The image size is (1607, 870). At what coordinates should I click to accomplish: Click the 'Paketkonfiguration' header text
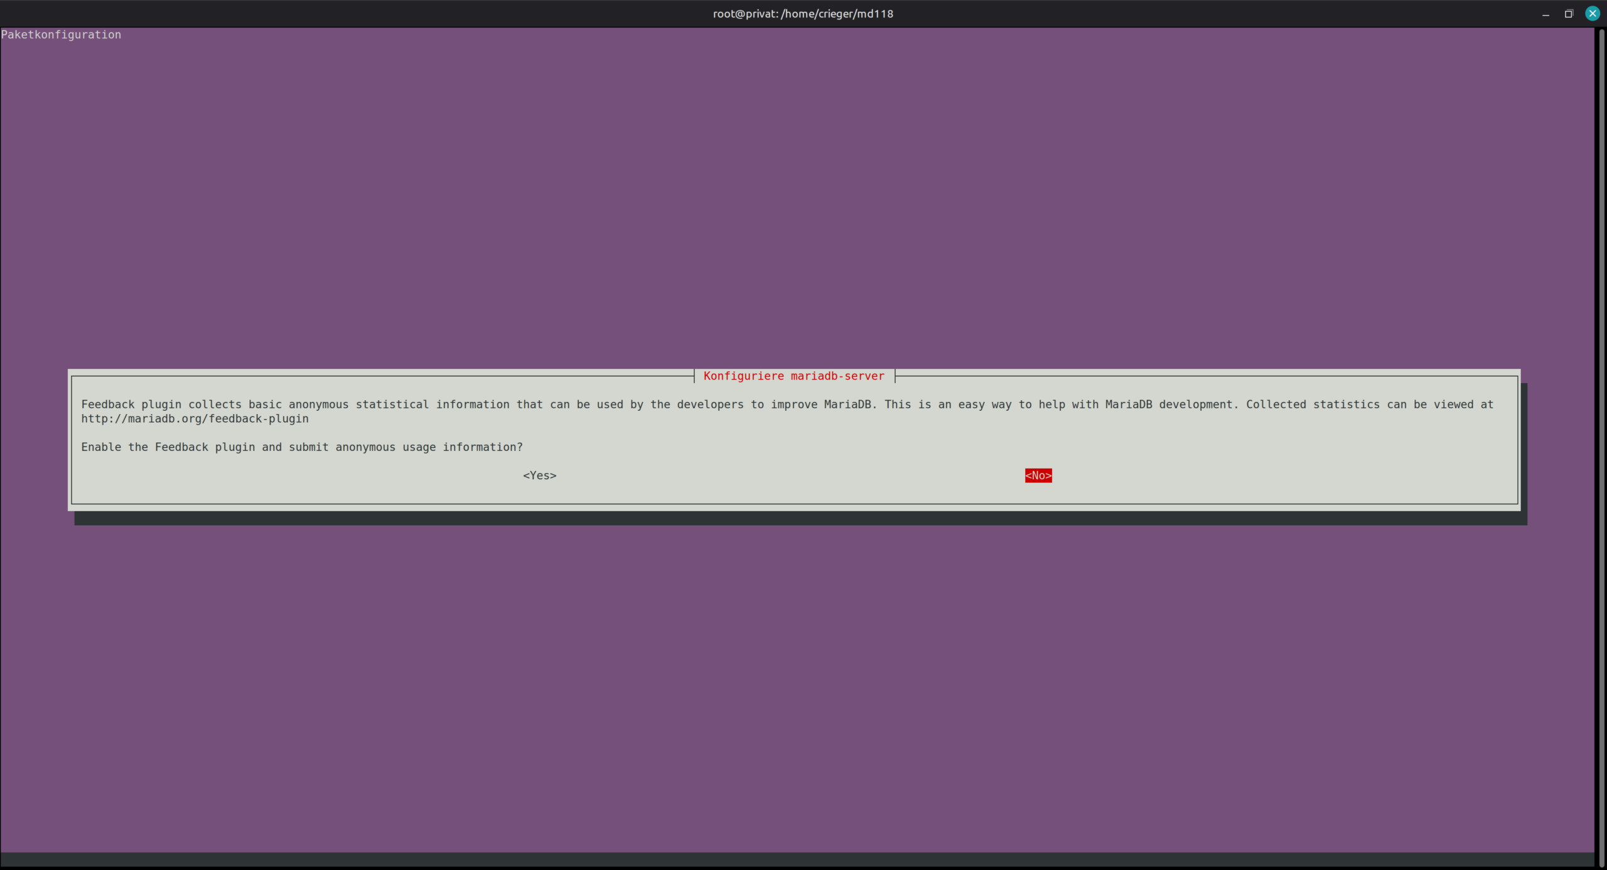[61, 35]
